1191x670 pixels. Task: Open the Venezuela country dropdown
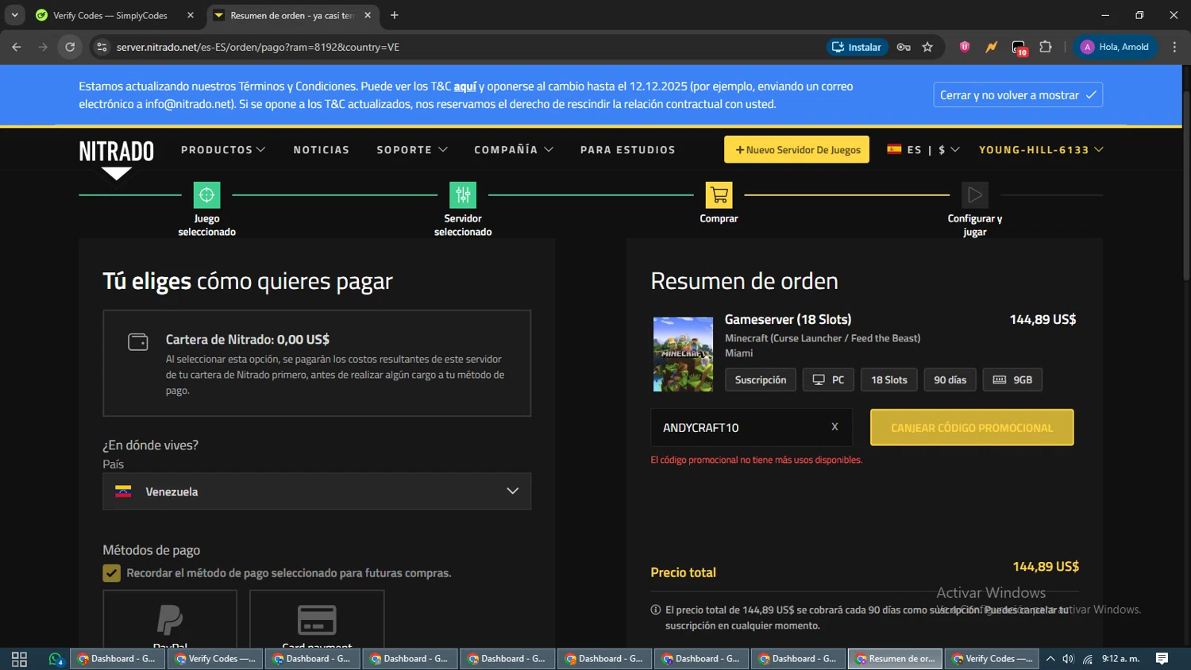pyautogui.click(x=317, y=491)
